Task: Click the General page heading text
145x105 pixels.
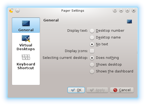Action: [x=51, y=20]
